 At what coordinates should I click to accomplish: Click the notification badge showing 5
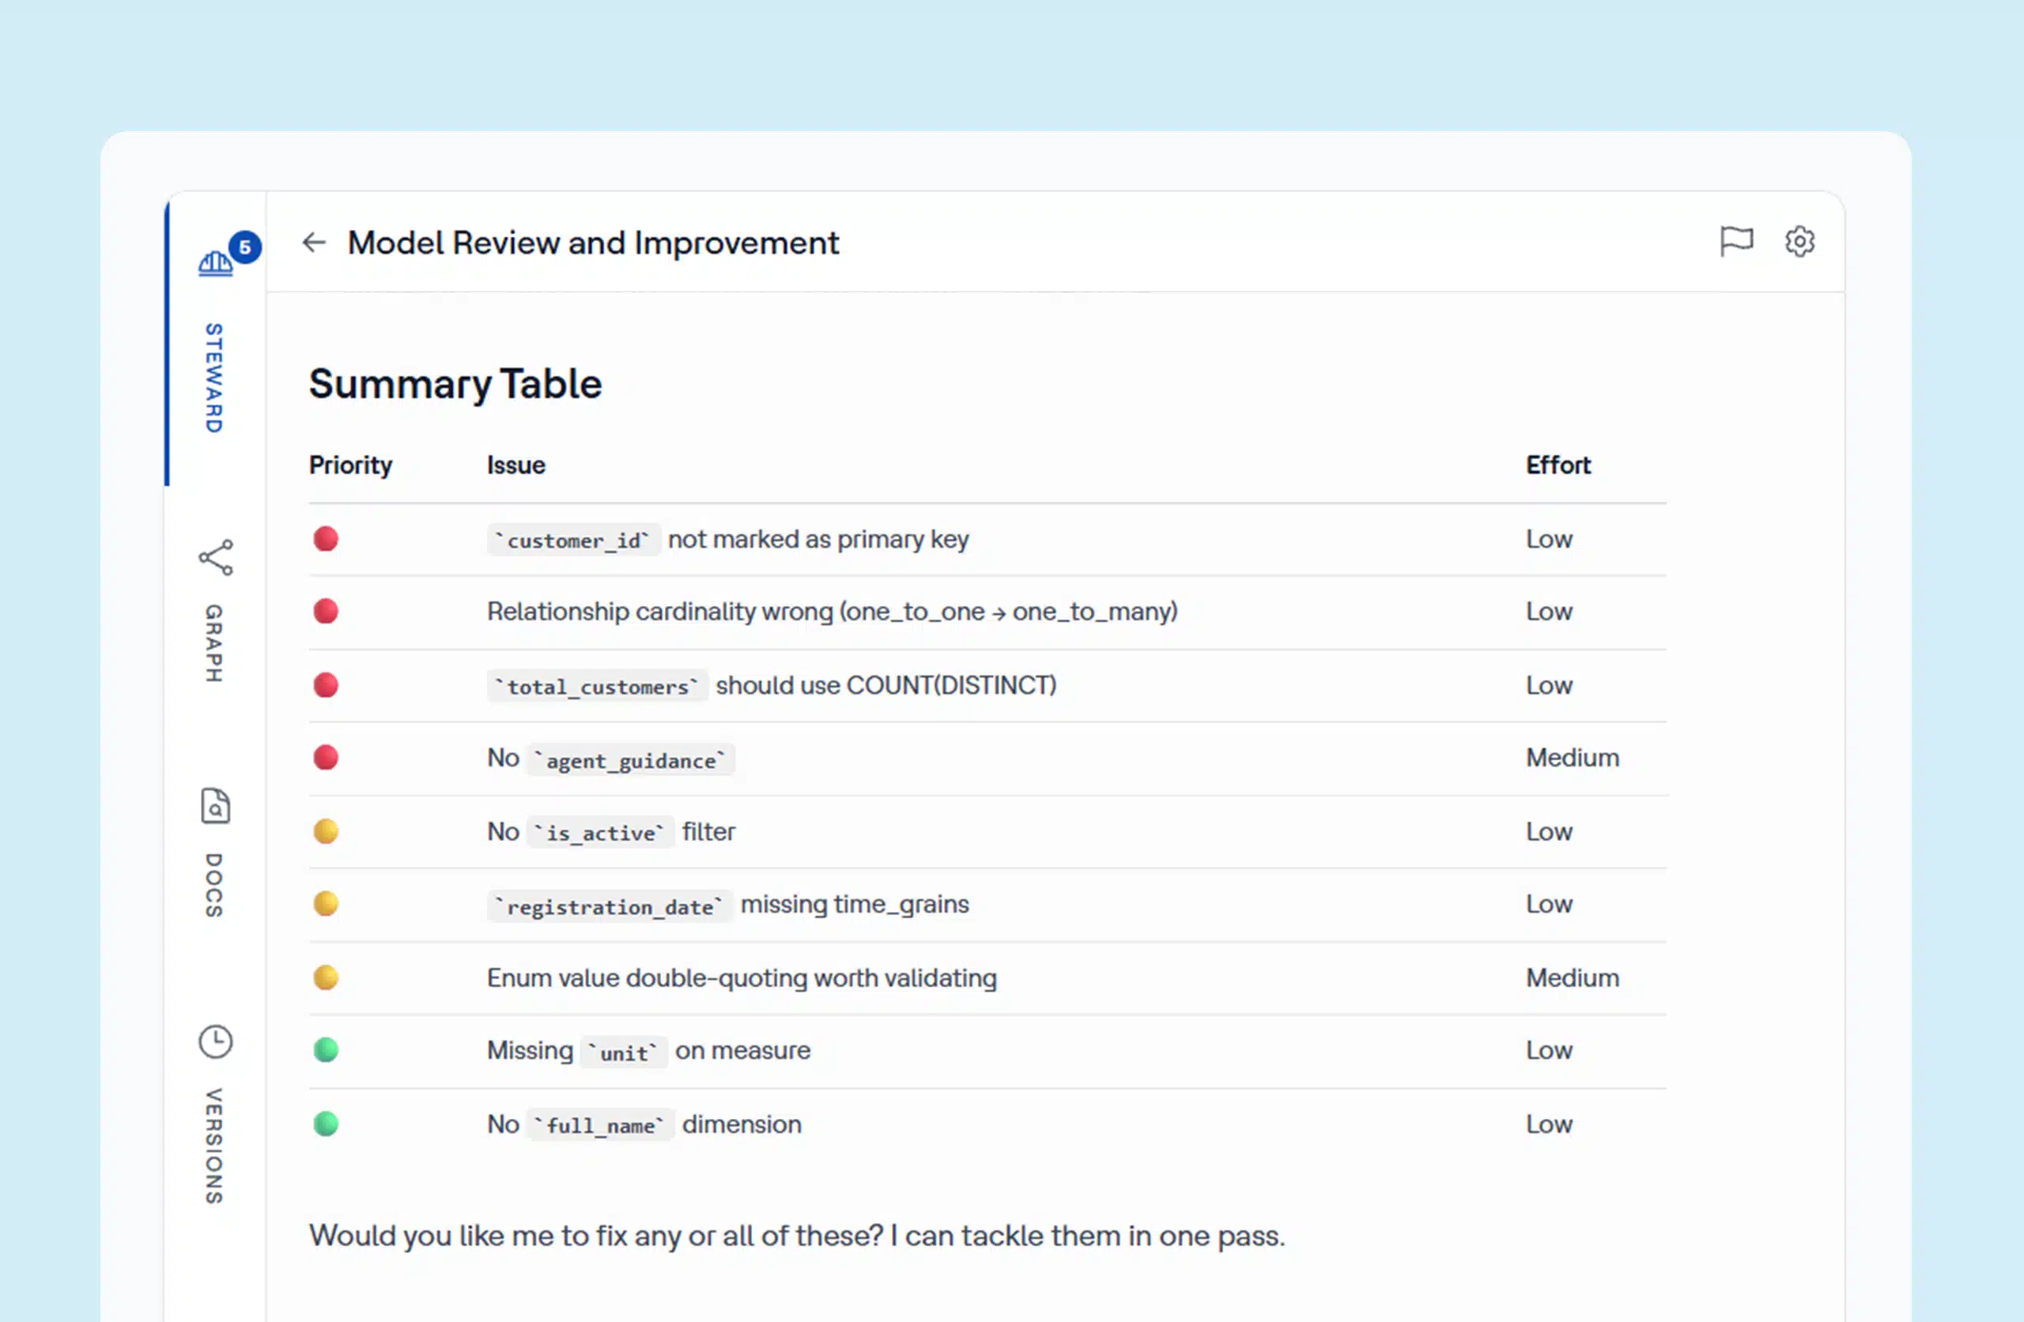[245, 247]
